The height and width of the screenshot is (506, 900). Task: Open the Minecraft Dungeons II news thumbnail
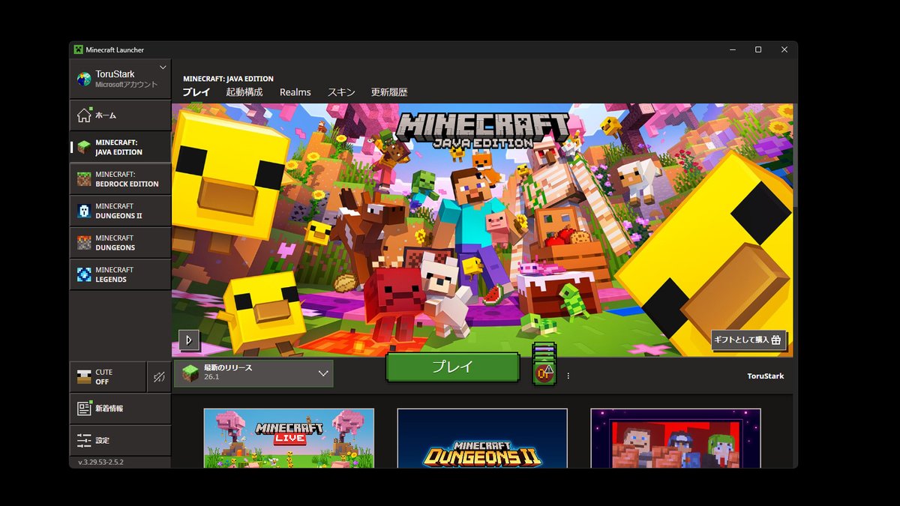click(x=482, y=439)
